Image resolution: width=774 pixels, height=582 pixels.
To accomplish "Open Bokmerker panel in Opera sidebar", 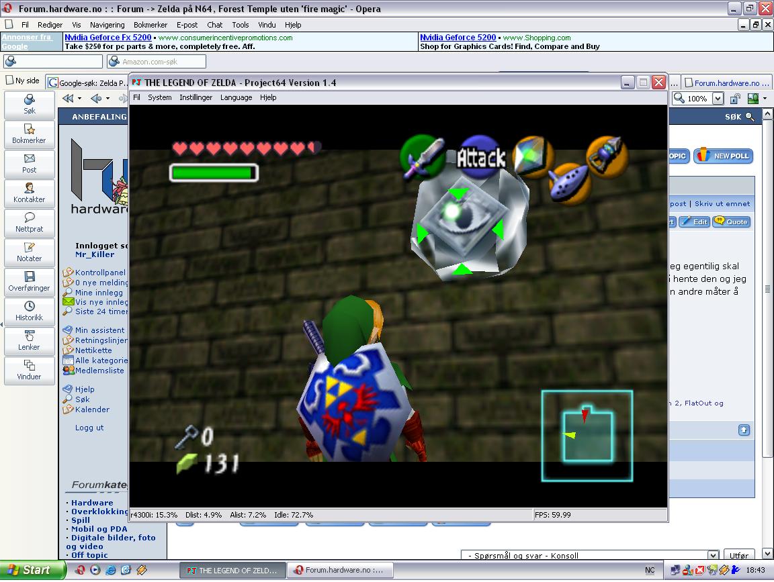I will pyautogui.click(x=29, y=134).
